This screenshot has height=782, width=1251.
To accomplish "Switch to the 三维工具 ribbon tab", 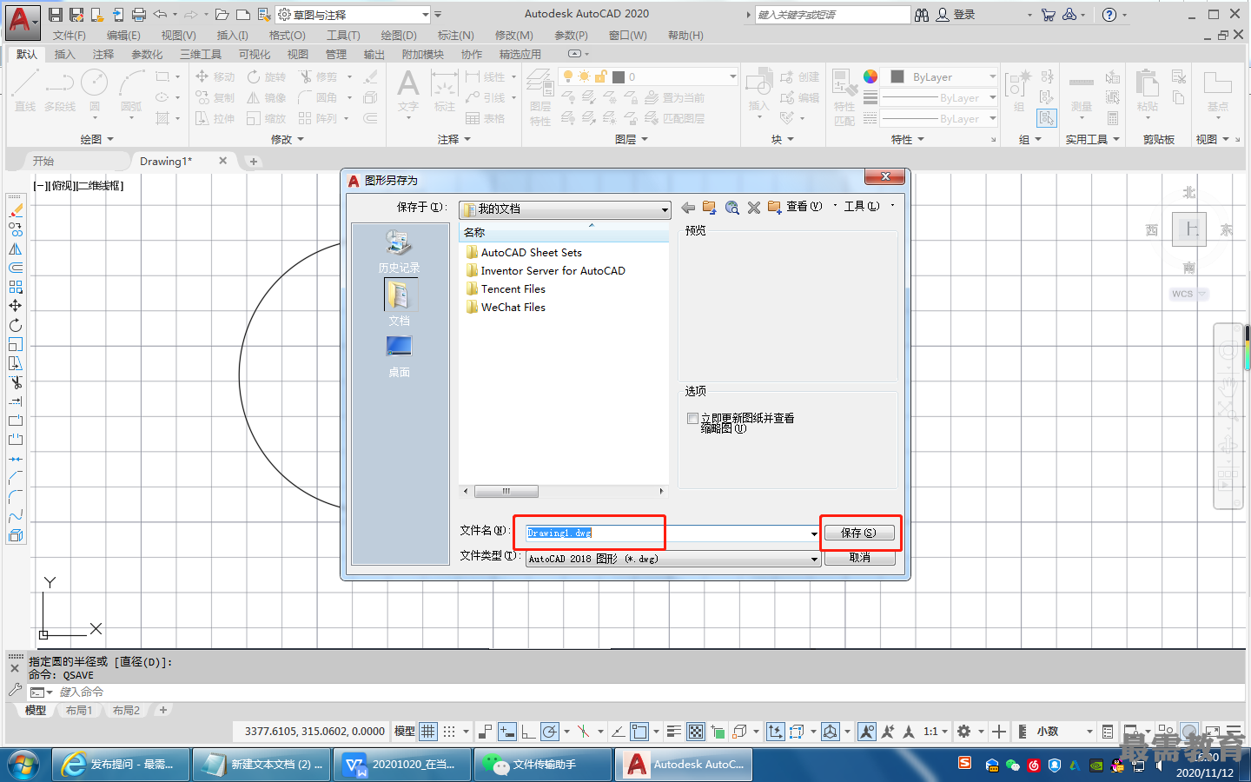I will pyautogui.click(x=201, y=54).
